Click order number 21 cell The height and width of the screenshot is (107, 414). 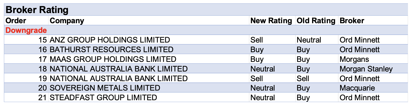pyautogui.click(x=42, y=98)
